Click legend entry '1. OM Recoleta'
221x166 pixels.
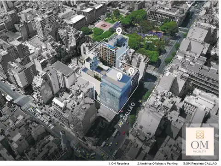pos(119,164)
